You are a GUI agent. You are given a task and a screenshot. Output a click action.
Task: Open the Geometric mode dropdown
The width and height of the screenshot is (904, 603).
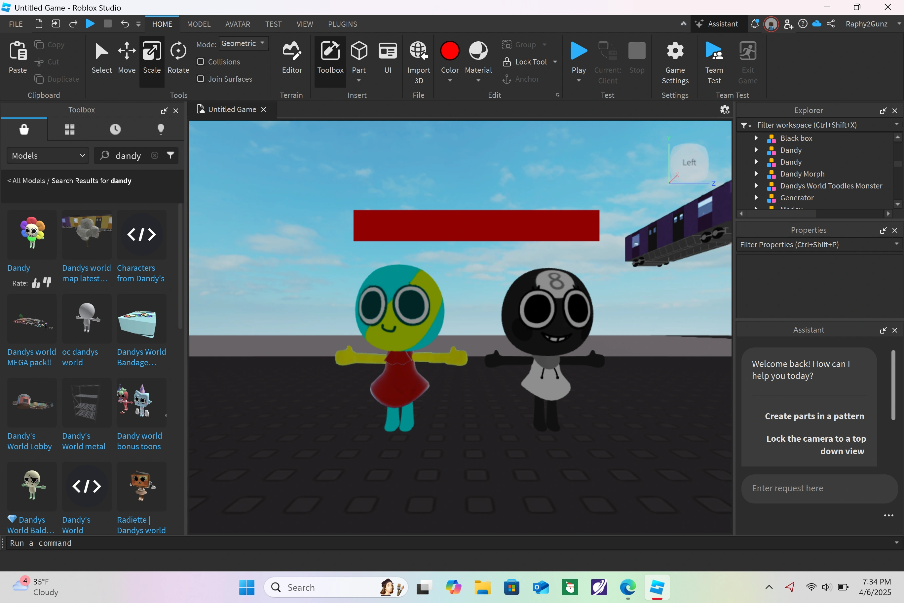[243, 43]
